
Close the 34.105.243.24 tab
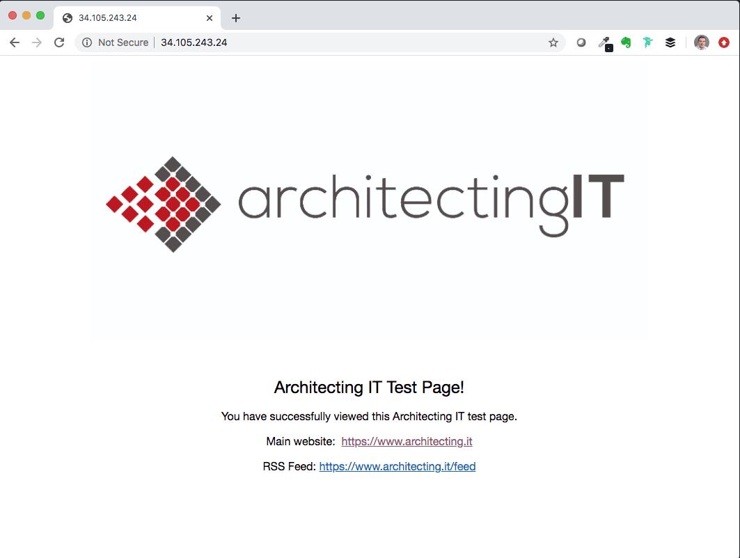coord(210,18)
